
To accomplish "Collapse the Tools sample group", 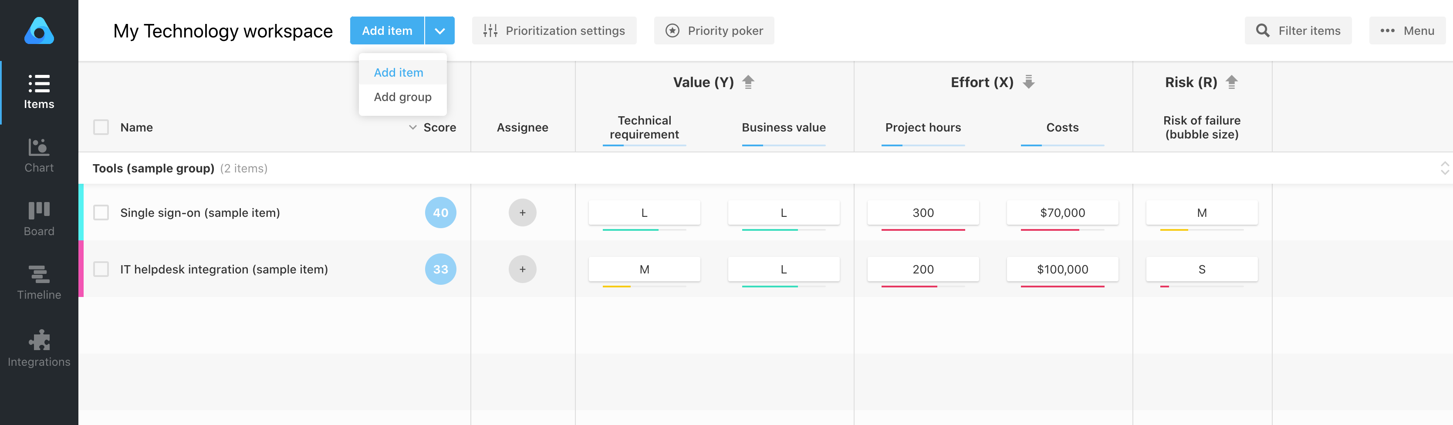I will 1445,167.
